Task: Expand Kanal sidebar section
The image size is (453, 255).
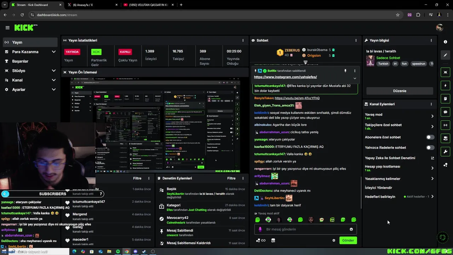Action: click(53, 80)
